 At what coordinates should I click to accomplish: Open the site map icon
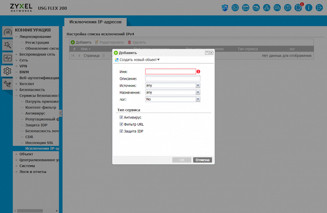click(267, 8)
